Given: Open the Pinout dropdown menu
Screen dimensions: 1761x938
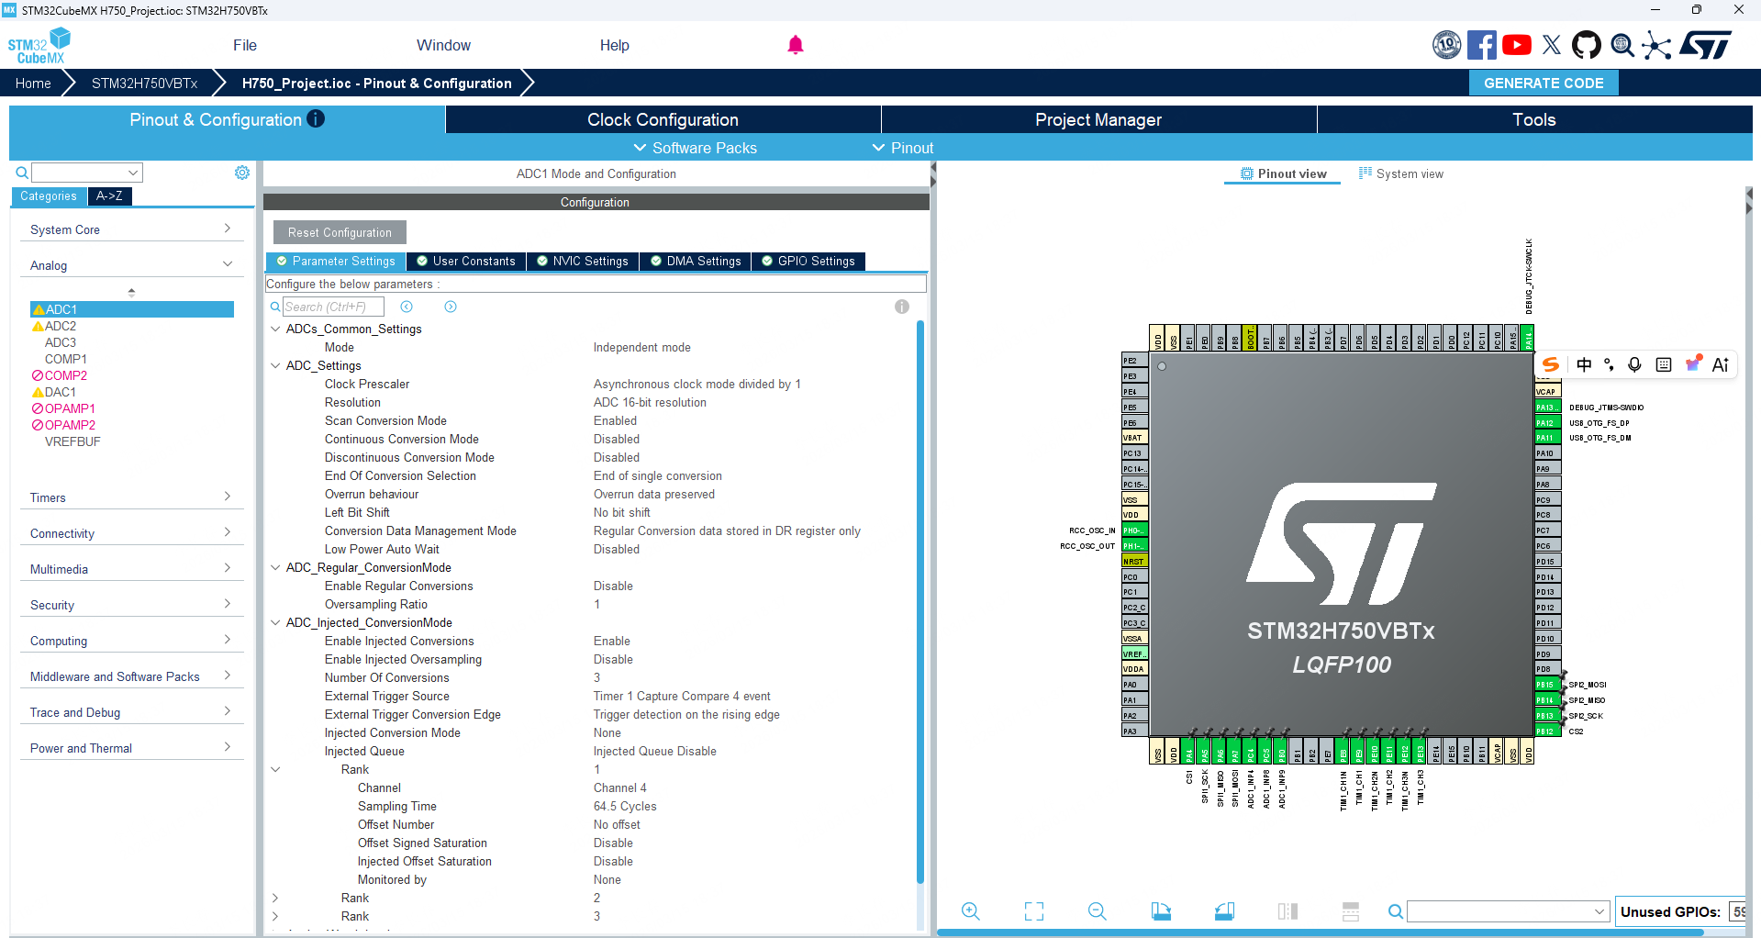Looking at the screenshot, I should click(903, 148).
